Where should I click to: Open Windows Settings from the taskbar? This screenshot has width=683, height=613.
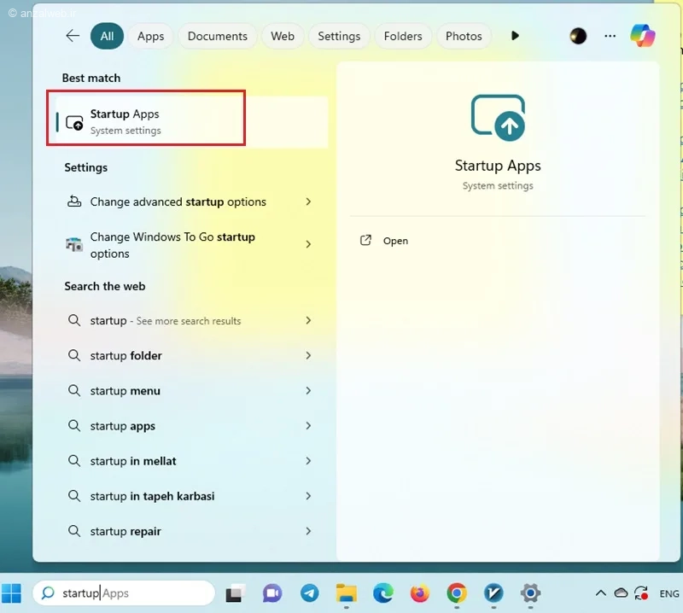pyautogui.click(x=530, y=593)
